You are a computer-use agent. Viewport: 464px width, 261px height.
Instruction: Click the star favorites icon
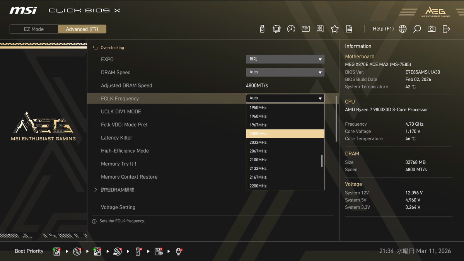[x=334, y=29]
